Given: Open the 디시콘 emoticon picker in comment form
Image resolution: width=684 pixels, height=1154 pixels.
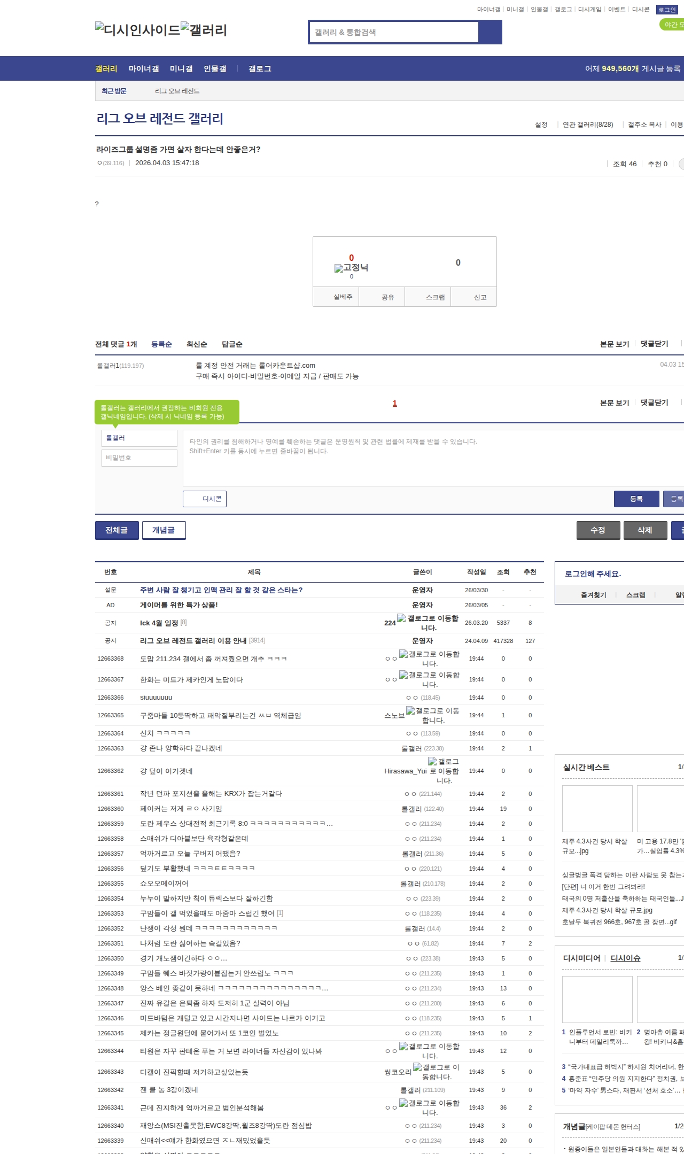Looking at the screenshot, I should [x=205, y=499].
